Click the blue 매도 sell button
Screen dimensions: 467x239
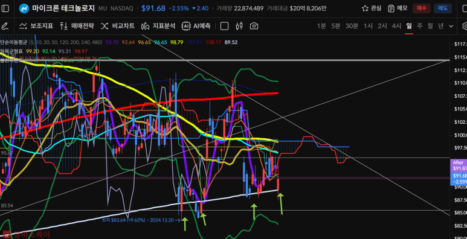coord(443,8)
